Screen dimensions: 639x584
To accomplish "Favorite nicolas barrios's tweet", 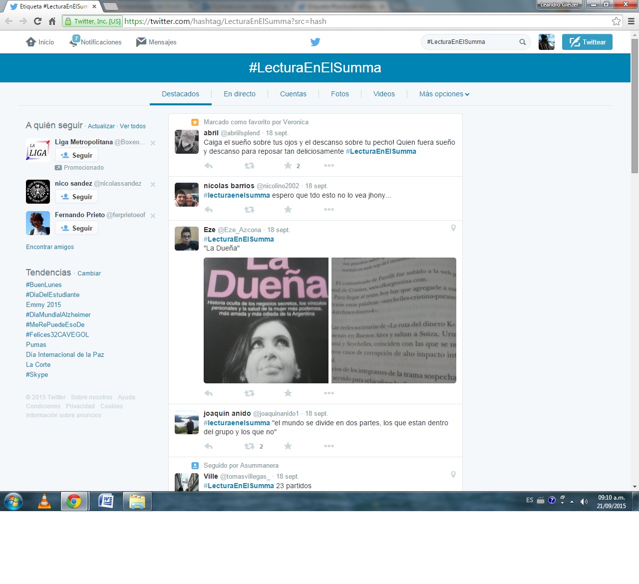I will tap(288, 210).
